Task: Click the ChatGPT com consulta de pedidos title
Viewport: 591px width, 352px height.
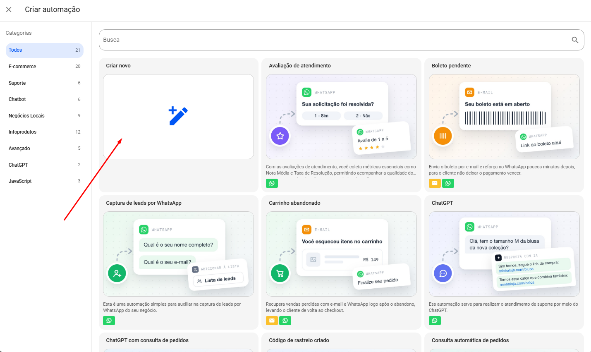Action: [147, 340]
